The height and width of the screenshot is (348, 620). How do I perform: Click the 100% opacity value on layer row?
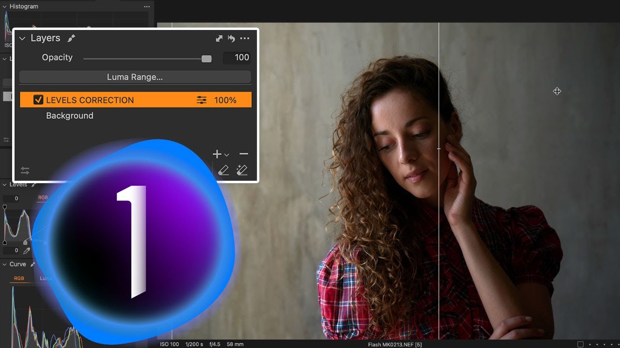[225, 100]
